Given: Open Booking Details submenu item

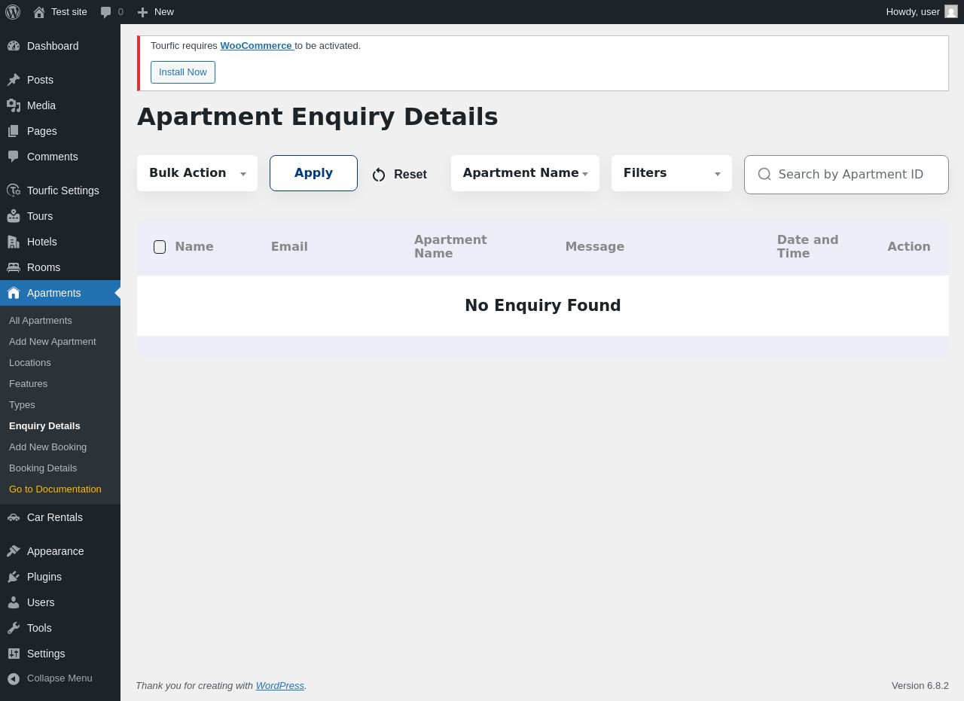Looking at the screenshot, I should [x=43, y=468].
